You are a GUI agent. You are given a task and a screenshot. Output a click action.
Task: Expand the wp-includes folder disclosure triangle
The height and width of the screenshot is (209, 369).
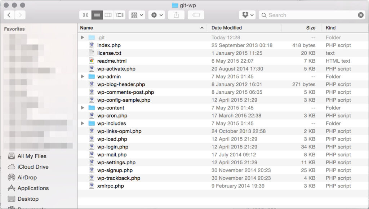pyautogui.click(x=83, y=123)
